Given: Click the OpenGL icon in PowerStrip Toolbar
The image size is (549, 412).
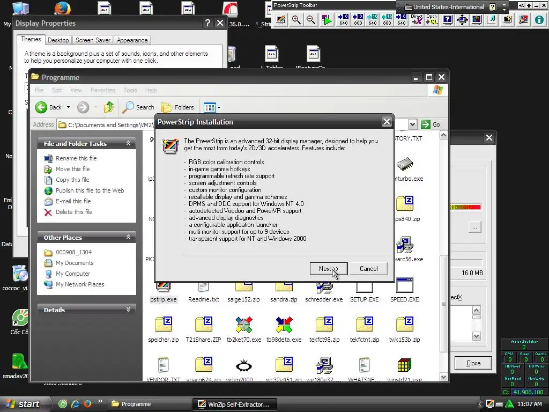Looking at the screenshot, I should pos(432,20).
